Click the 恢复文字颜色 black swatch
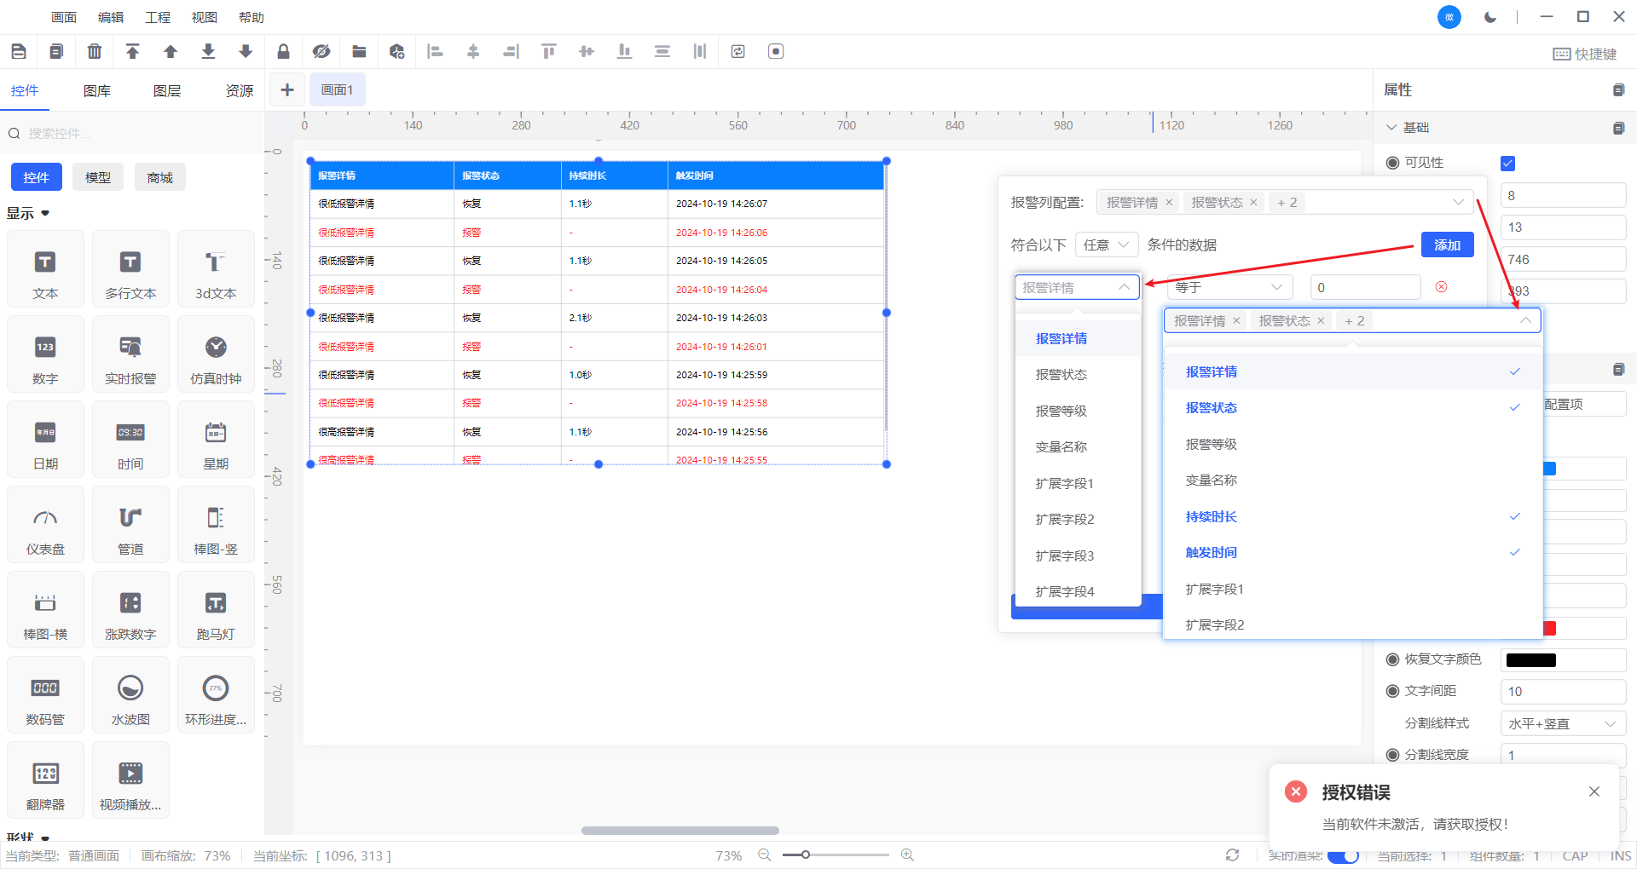 [x=1530, y=659]
